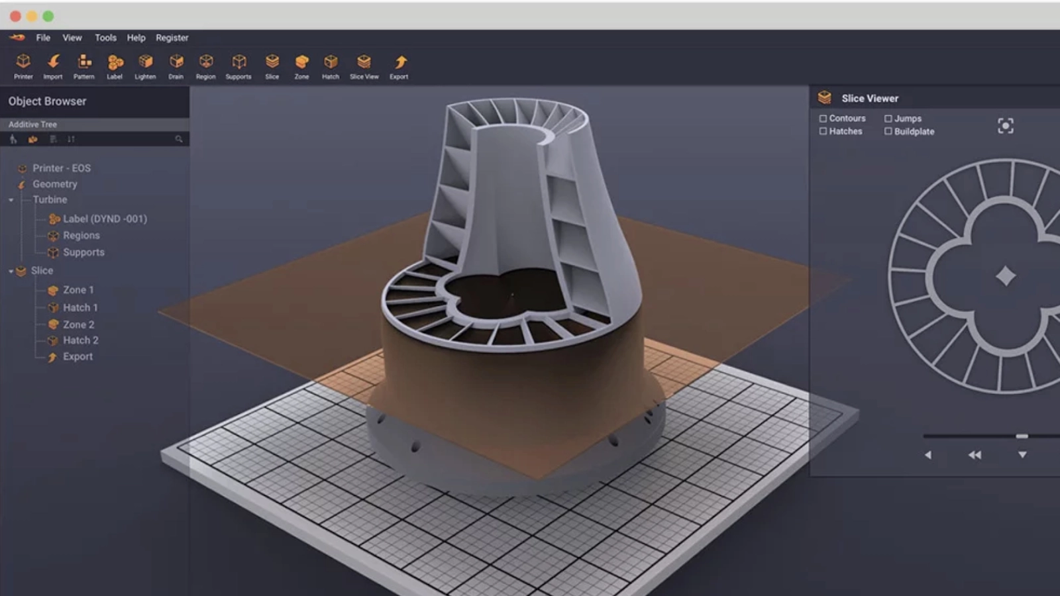
Task: Open the Tools menu
Action: tap(105, 38)
